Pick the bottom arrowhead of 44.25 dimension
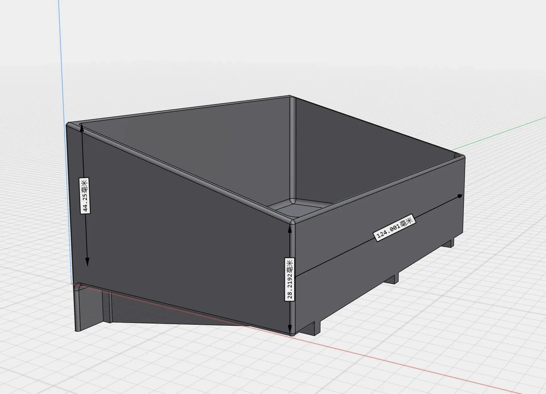This screenshot has width=546, height=394. (87, 262)
